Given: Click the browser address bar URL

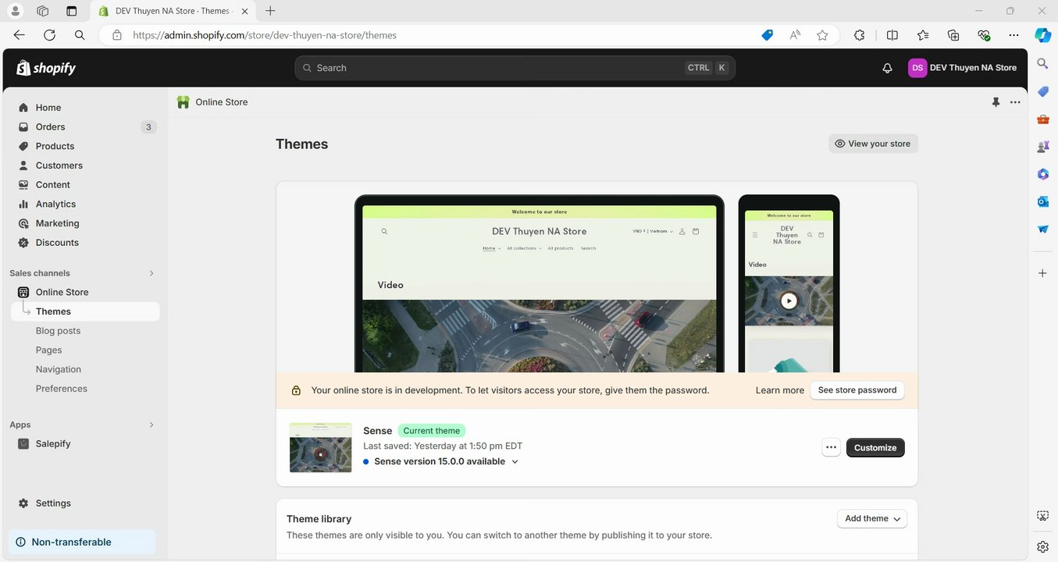Looking at the screenshot, I should [x=265, y=35].
